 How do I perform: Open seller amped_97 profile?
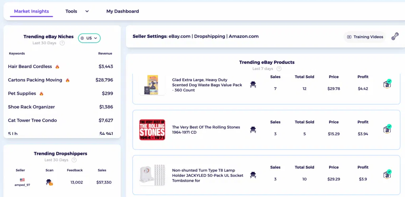pyautogui.click(x=22, y=185)
